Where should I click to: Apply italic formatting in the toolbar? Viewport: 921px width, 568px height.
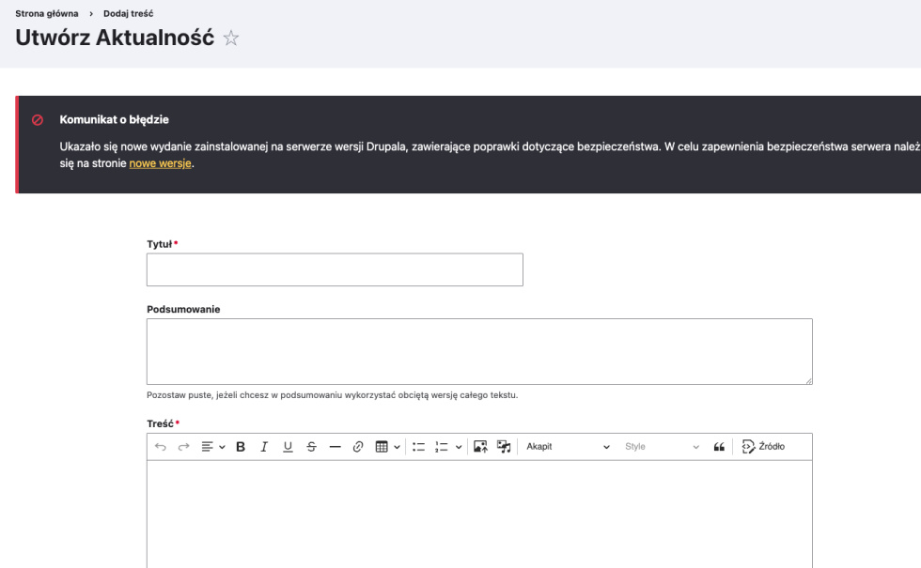click(x=264, y=447)
